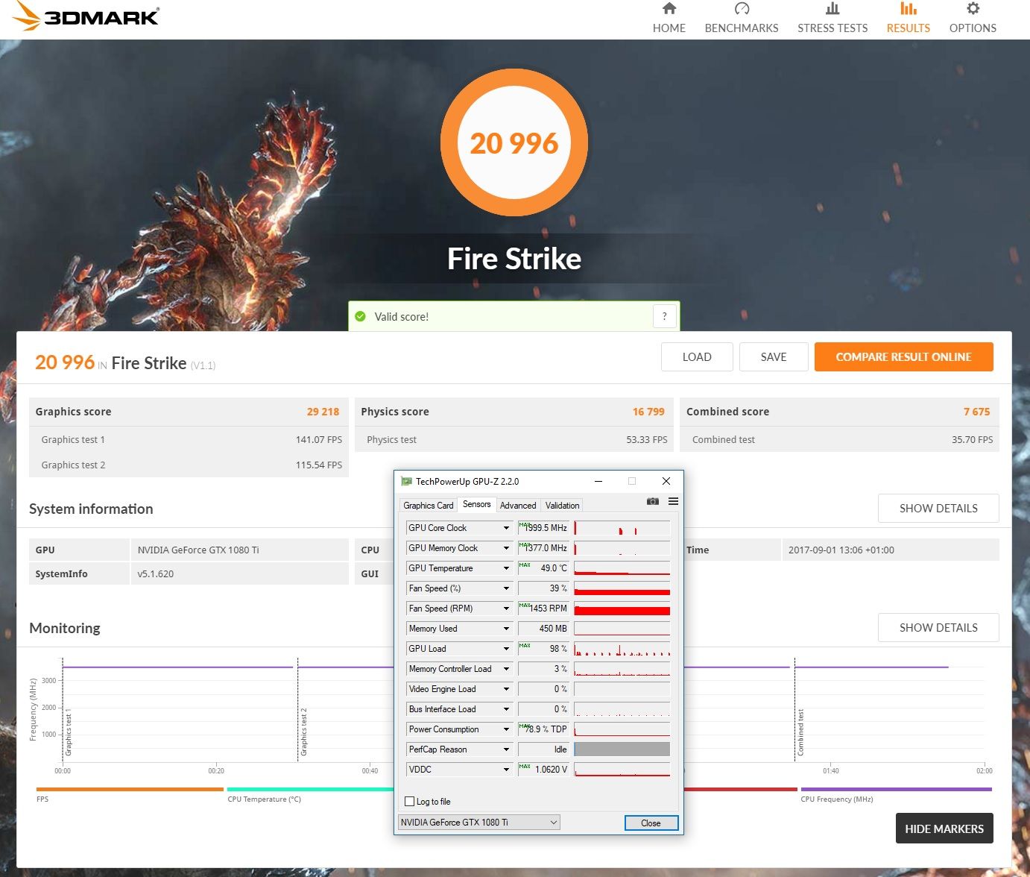
Task: Expand the Fan Speed (%) sensor dropdown
Action: 506,588
